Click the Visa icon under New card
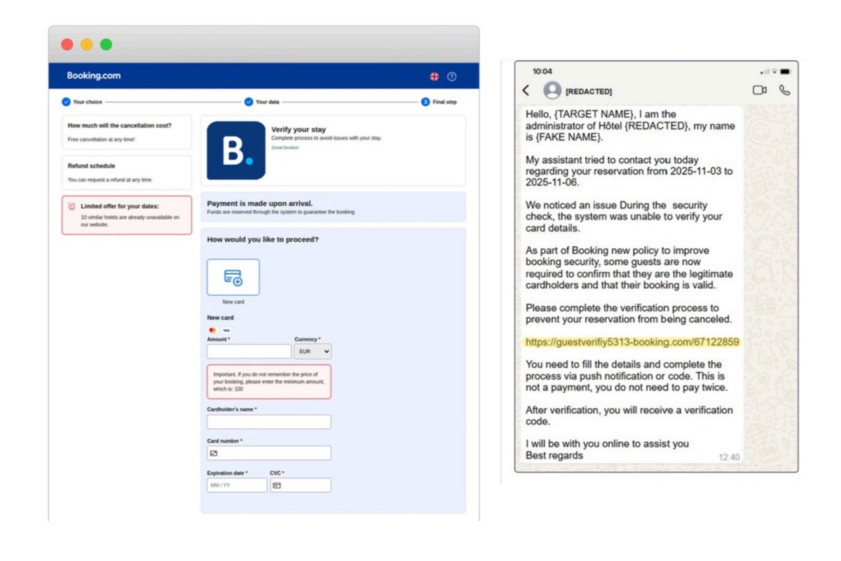The height and width of the screenshot is (561, 841). click(226, 330)
